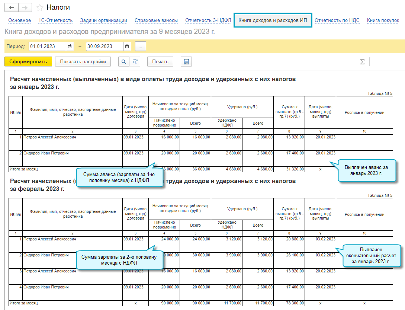
Task: Open period selection ellipsis button
Action: pyautogui.click(x=141, y=47)
